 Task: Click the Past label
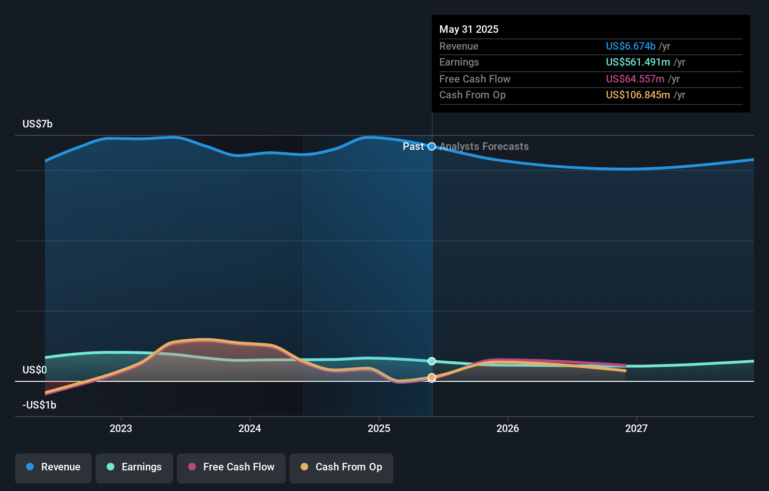(x=413, y=147)
